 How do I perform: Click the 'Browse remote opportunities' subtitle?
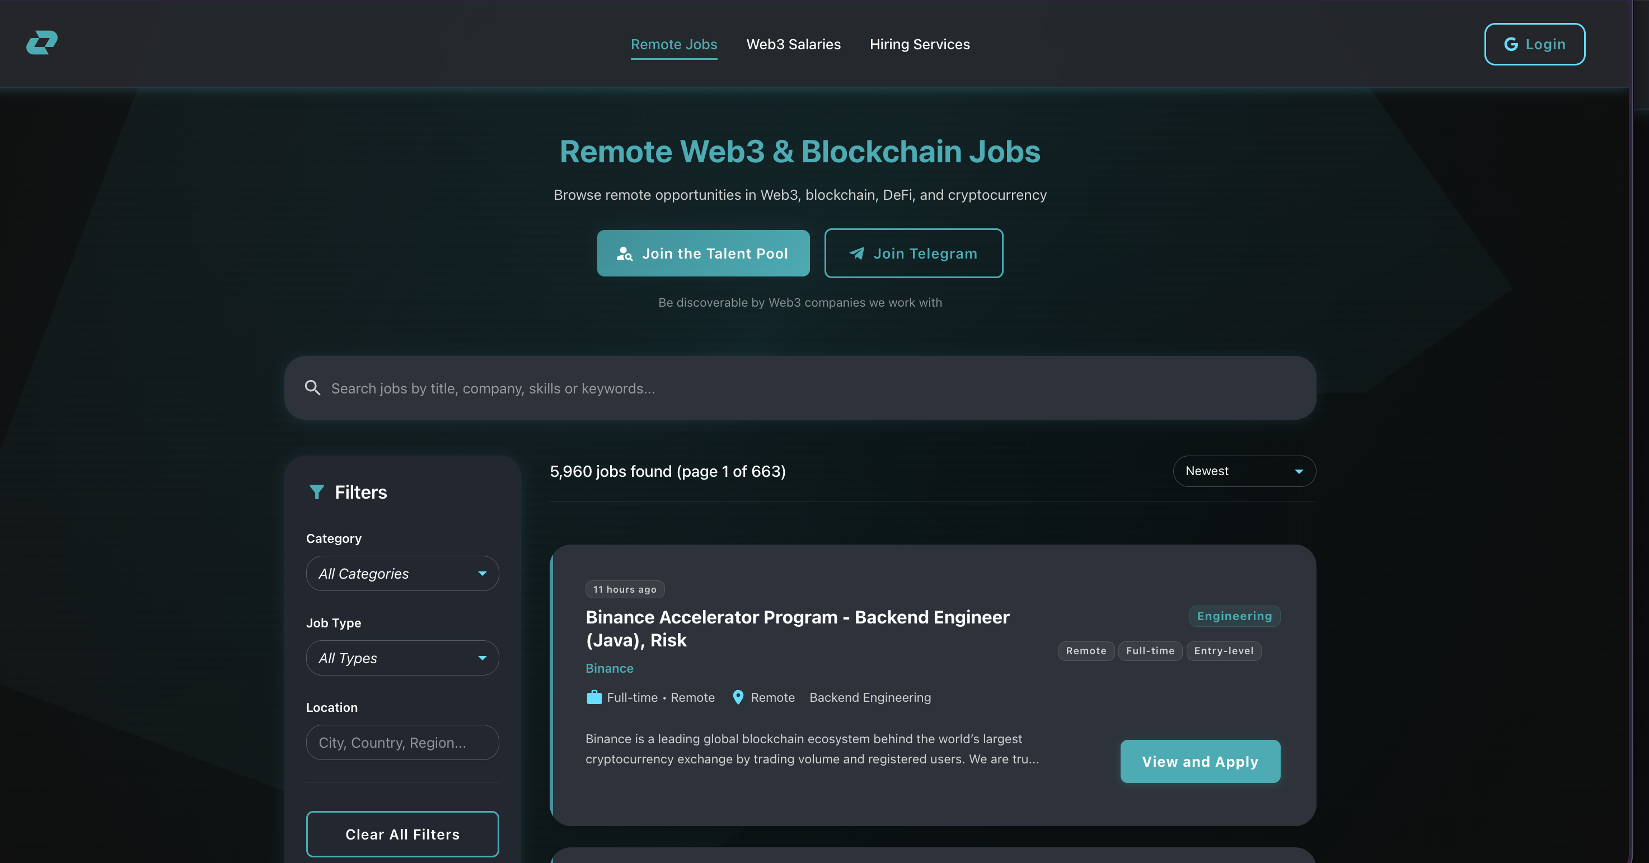point(799,195)
